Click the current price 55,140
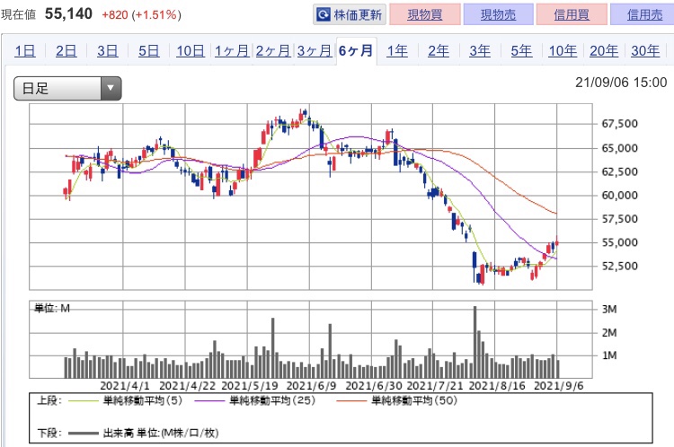This screenshot has height=447, width=674. point(69,13)
